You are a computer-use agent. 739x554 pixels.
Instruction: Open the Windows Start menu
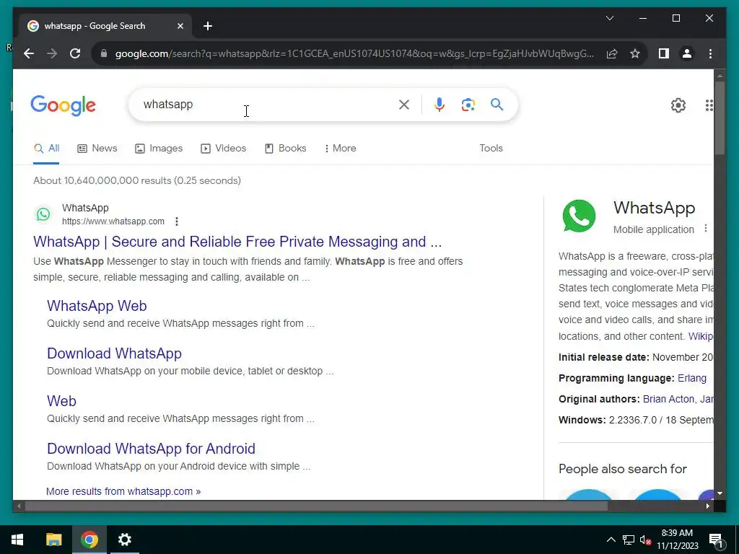tap(17, 540)
